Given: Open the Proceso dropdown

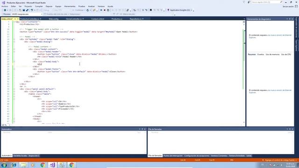Looking at the screenshot, I should [x=27, y=14].
